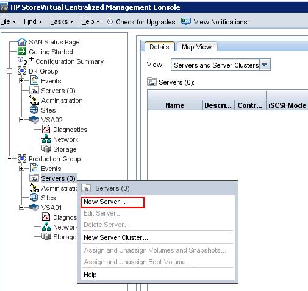The height and width of the screenshot is (291, 308).
Task: Open the Tasks menu
Action: 62,21
